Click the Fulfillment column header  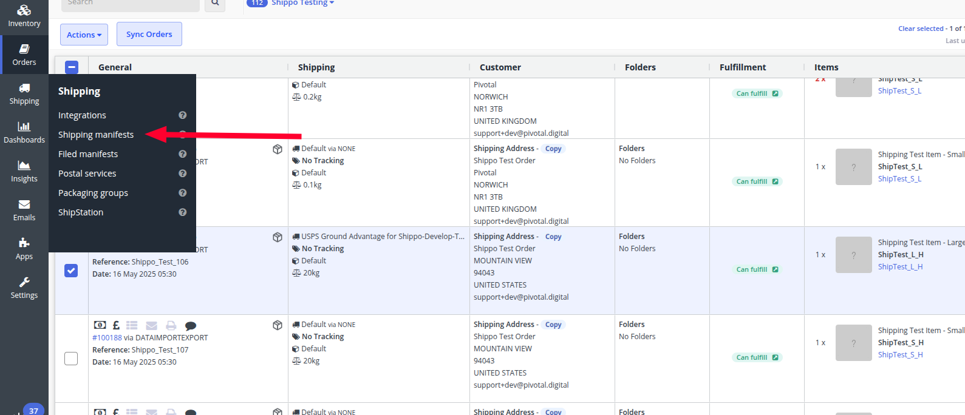click(x=743, y=67)
